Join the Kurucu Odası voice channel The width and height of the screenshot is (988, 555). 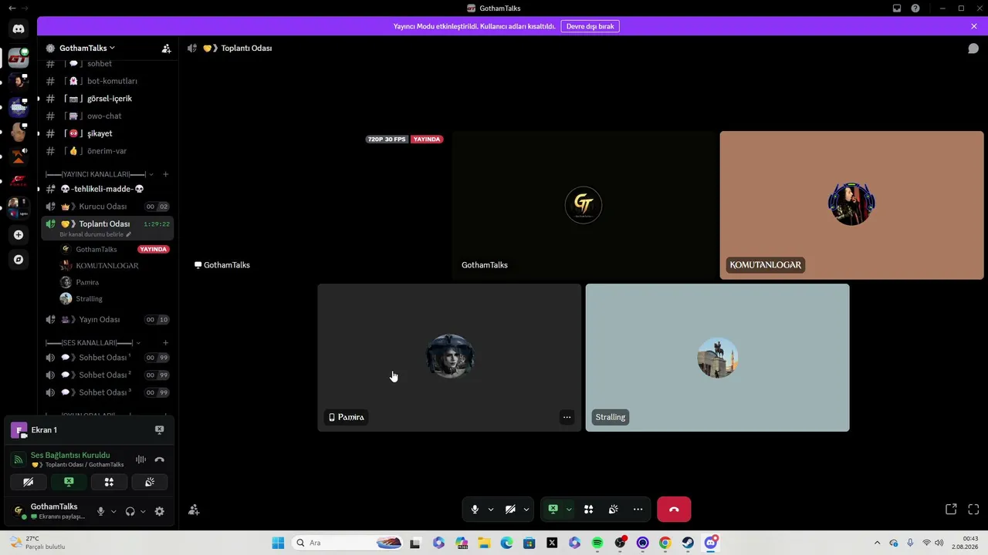click(107, 207)
